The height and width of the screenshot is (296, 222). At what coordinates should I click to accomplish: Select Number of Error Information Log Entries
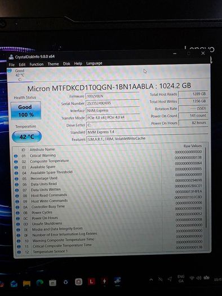(64, 235)
